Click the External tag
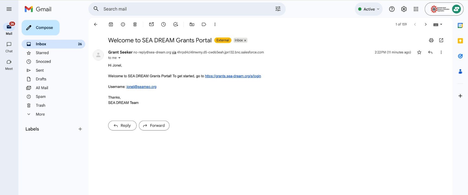The image size is (468, 195). point(223,40)
